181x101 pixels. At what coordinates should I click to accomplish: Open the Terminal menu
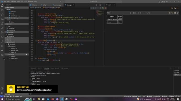coord(31,2)
